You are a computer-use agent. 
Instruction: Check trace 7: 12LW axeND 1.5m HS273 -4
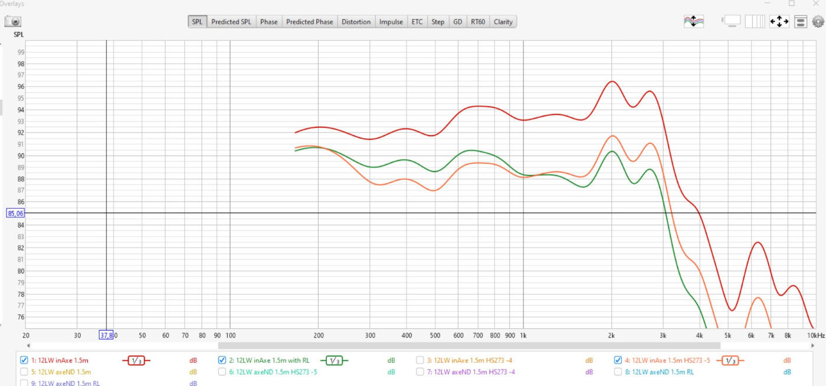[x=420, y=372]
